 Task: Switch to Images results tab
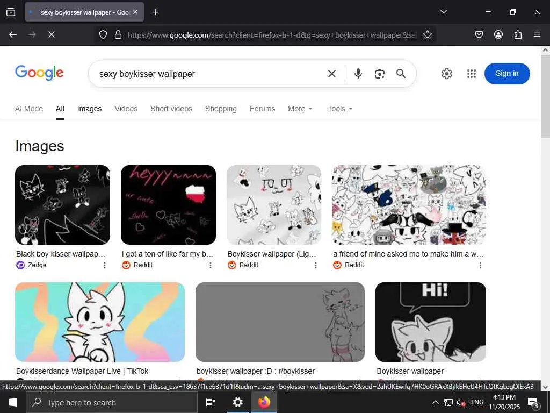(x=90, y=109)
